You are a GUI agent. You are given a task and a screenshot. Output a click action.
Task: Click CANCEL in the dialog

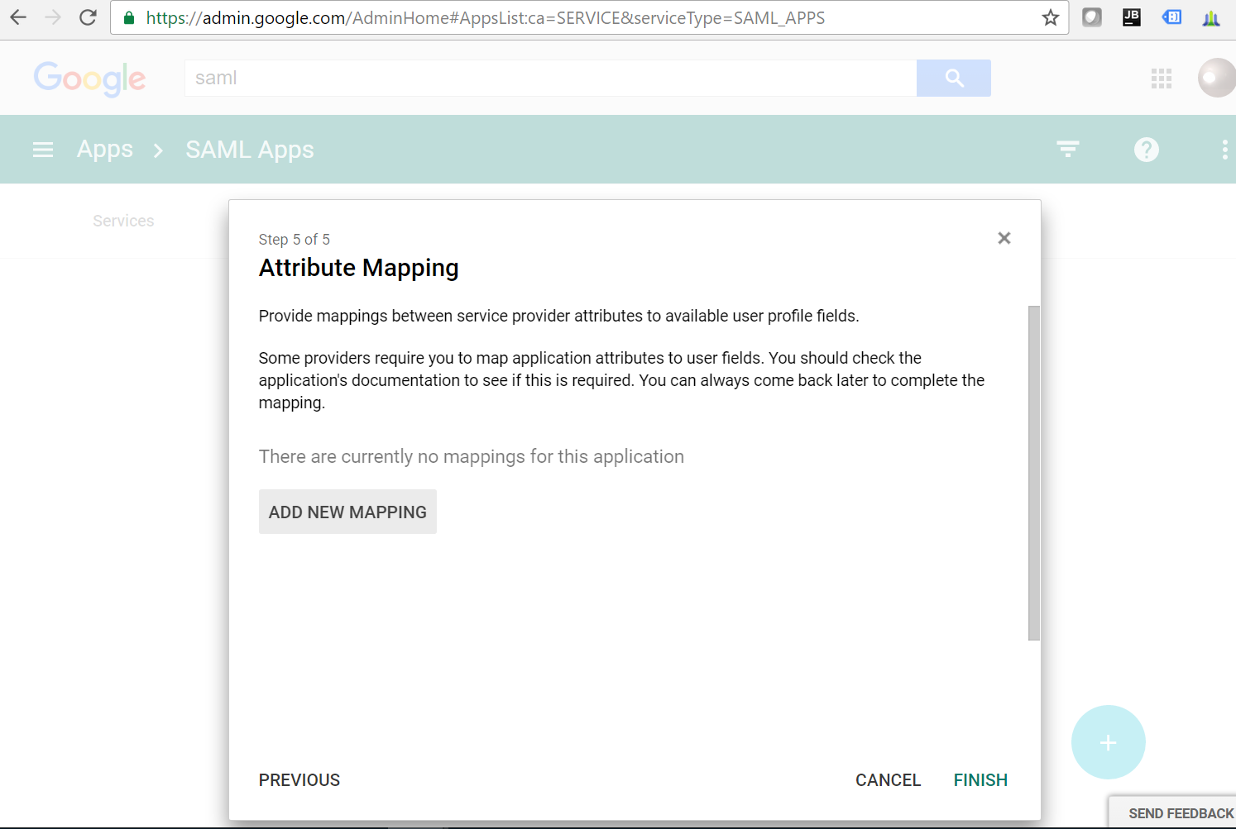pos(888,779)
